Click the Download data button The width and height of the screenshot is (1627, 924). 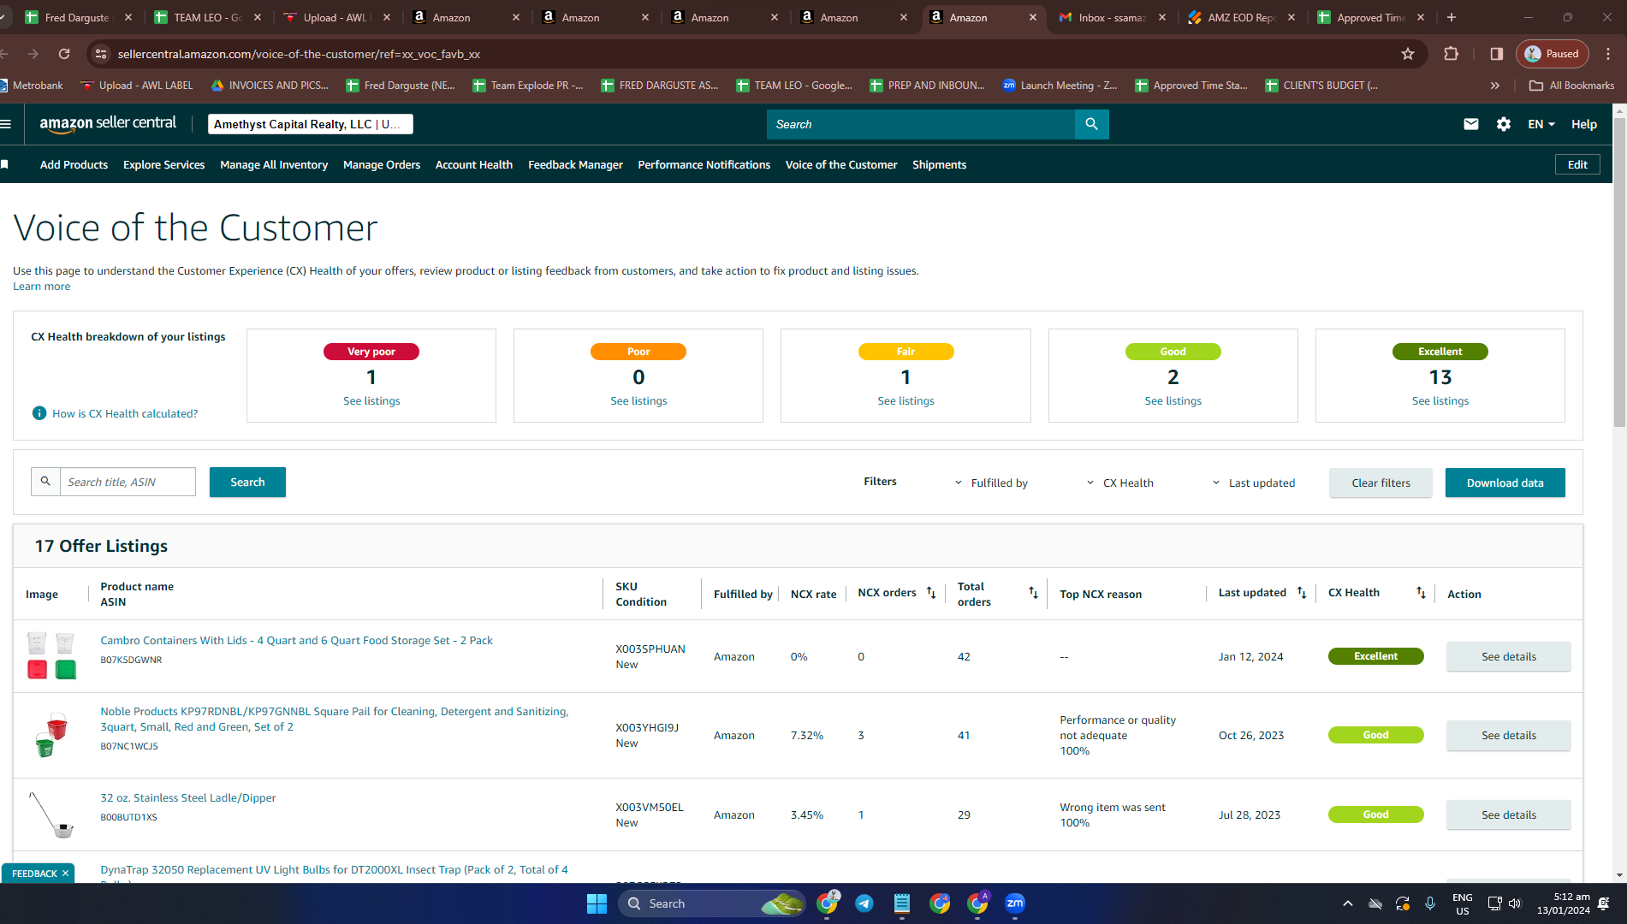pyautogui.click(x=1505, y=483)
